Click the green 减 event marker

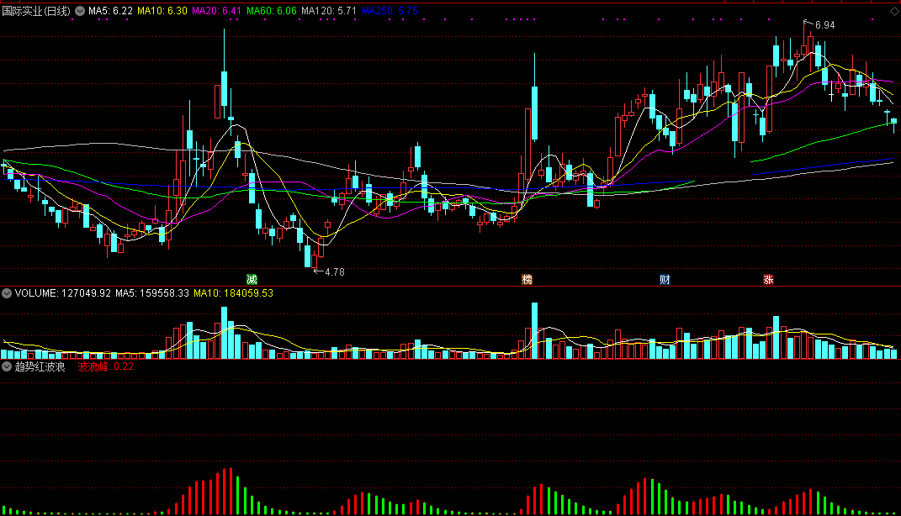[x=252, y=280]
